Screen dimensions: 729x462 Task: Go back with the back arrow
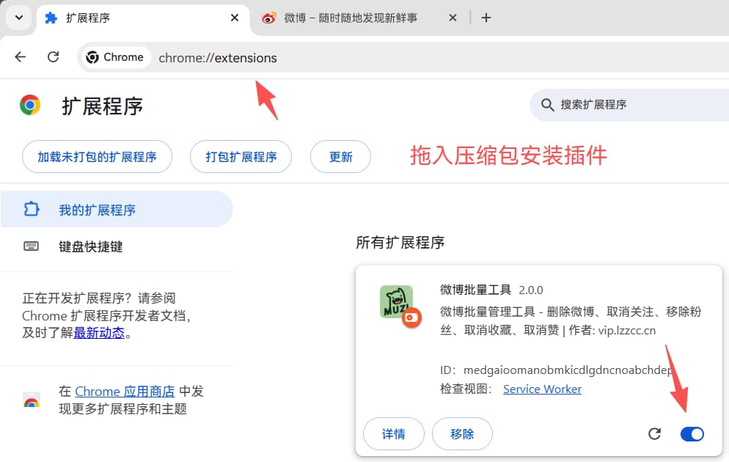click(x=21, y=57)
